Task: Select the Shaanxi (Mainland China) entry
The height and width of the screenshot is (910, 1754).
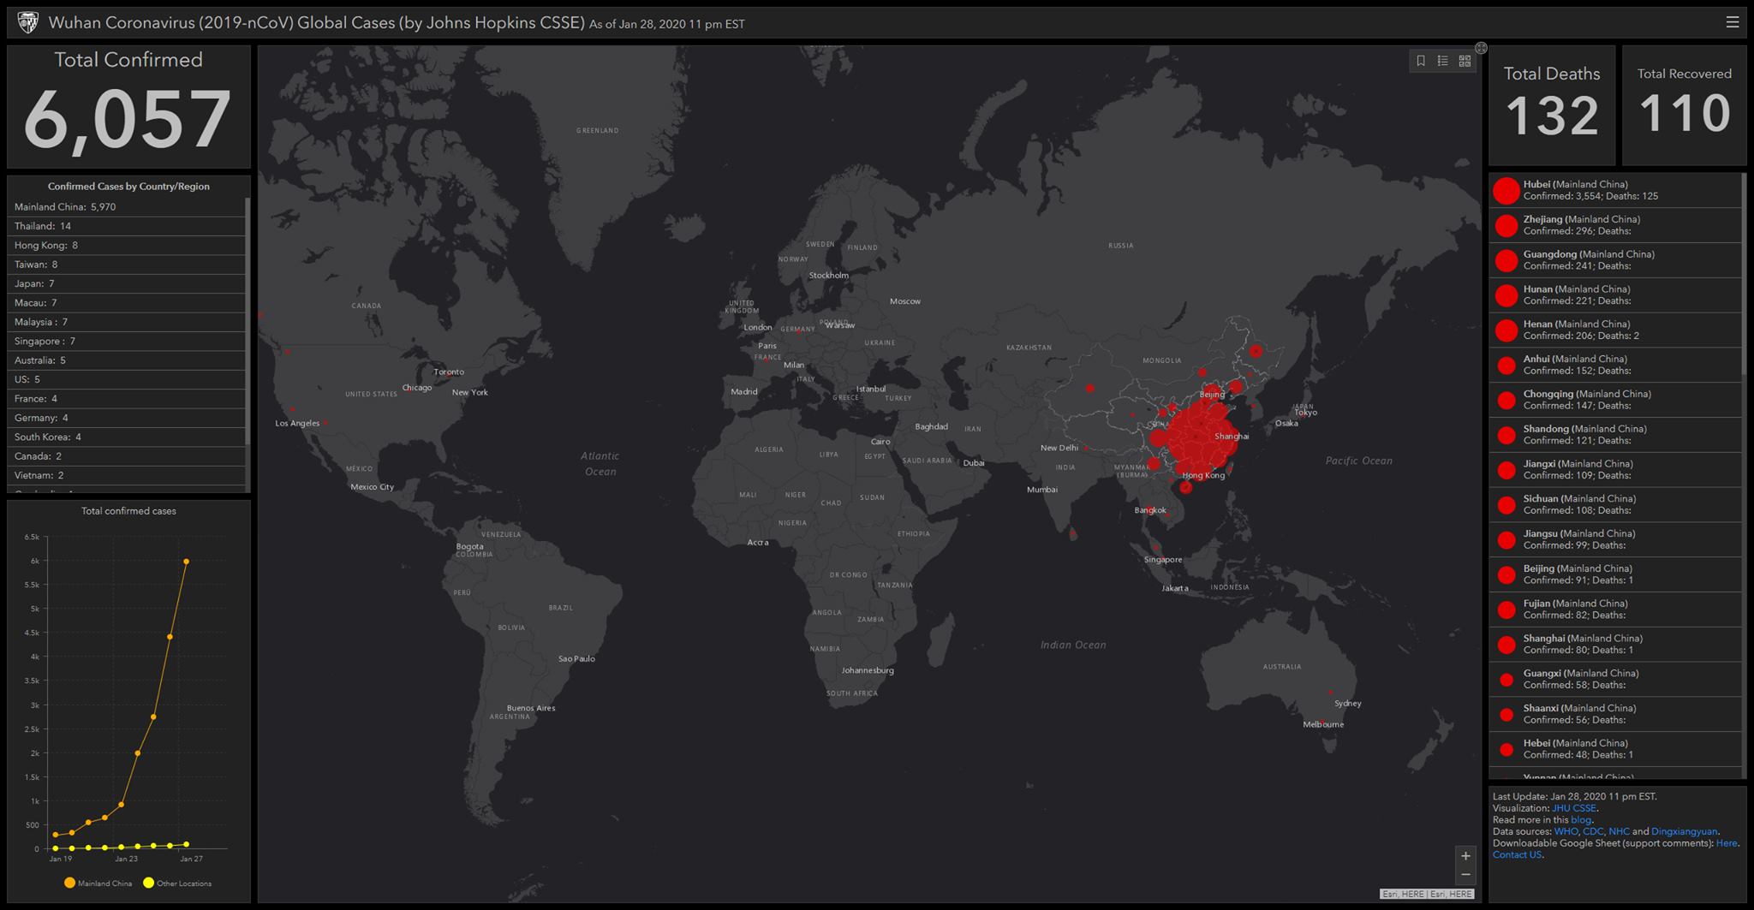Action: (1615, 715)
